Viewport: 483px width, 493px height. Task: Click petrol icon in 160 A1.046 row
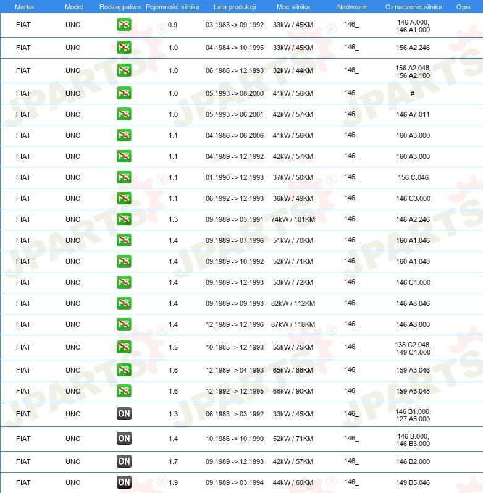point(124,240)
